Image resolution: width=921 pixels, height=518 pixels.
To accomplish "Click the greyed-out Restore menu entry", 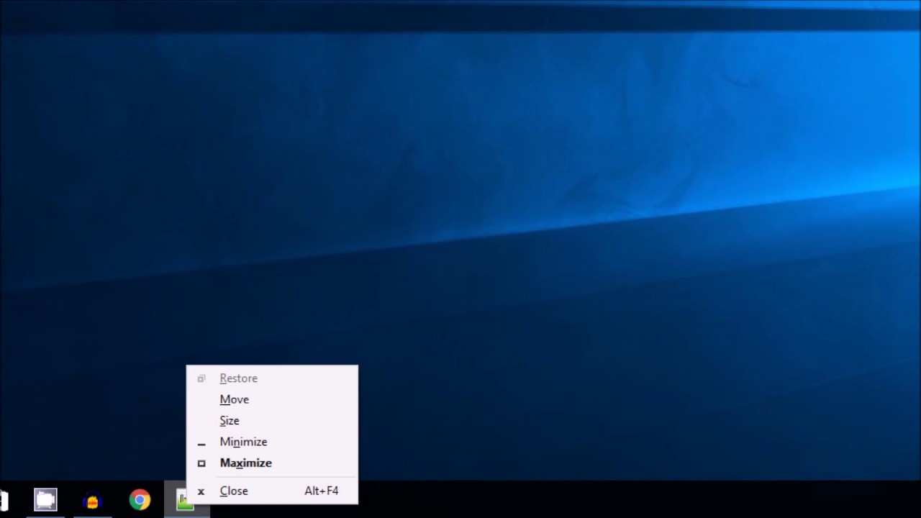I will pyautogui.click(x=272, y=378).
